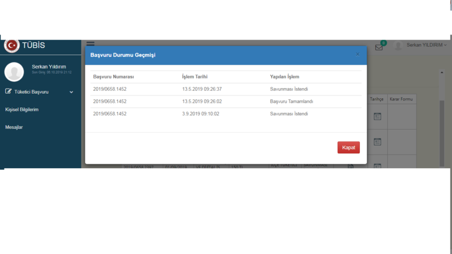Open the first Tarihçe history icon
The image size is (452, 254).
click(377, 116)
